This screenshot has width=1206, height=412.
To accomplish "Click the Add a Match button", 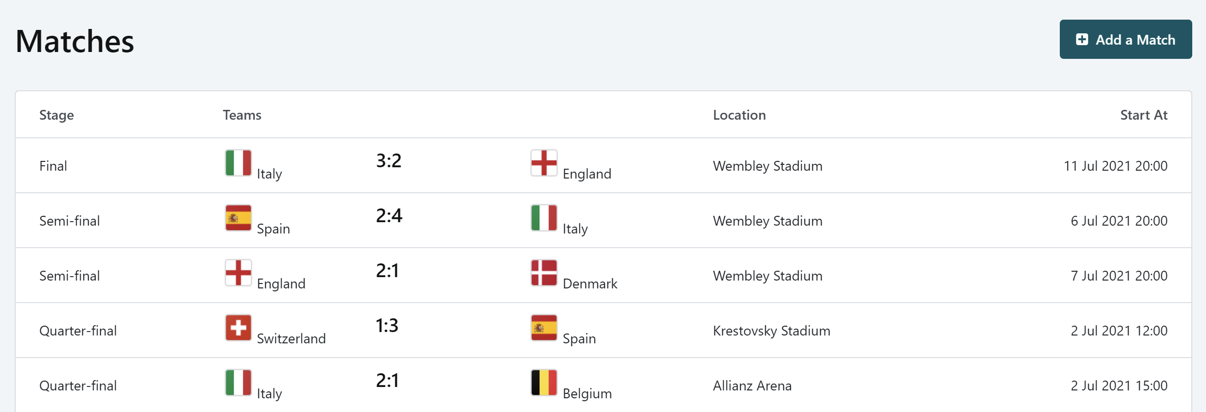I will pos(1126,39).
